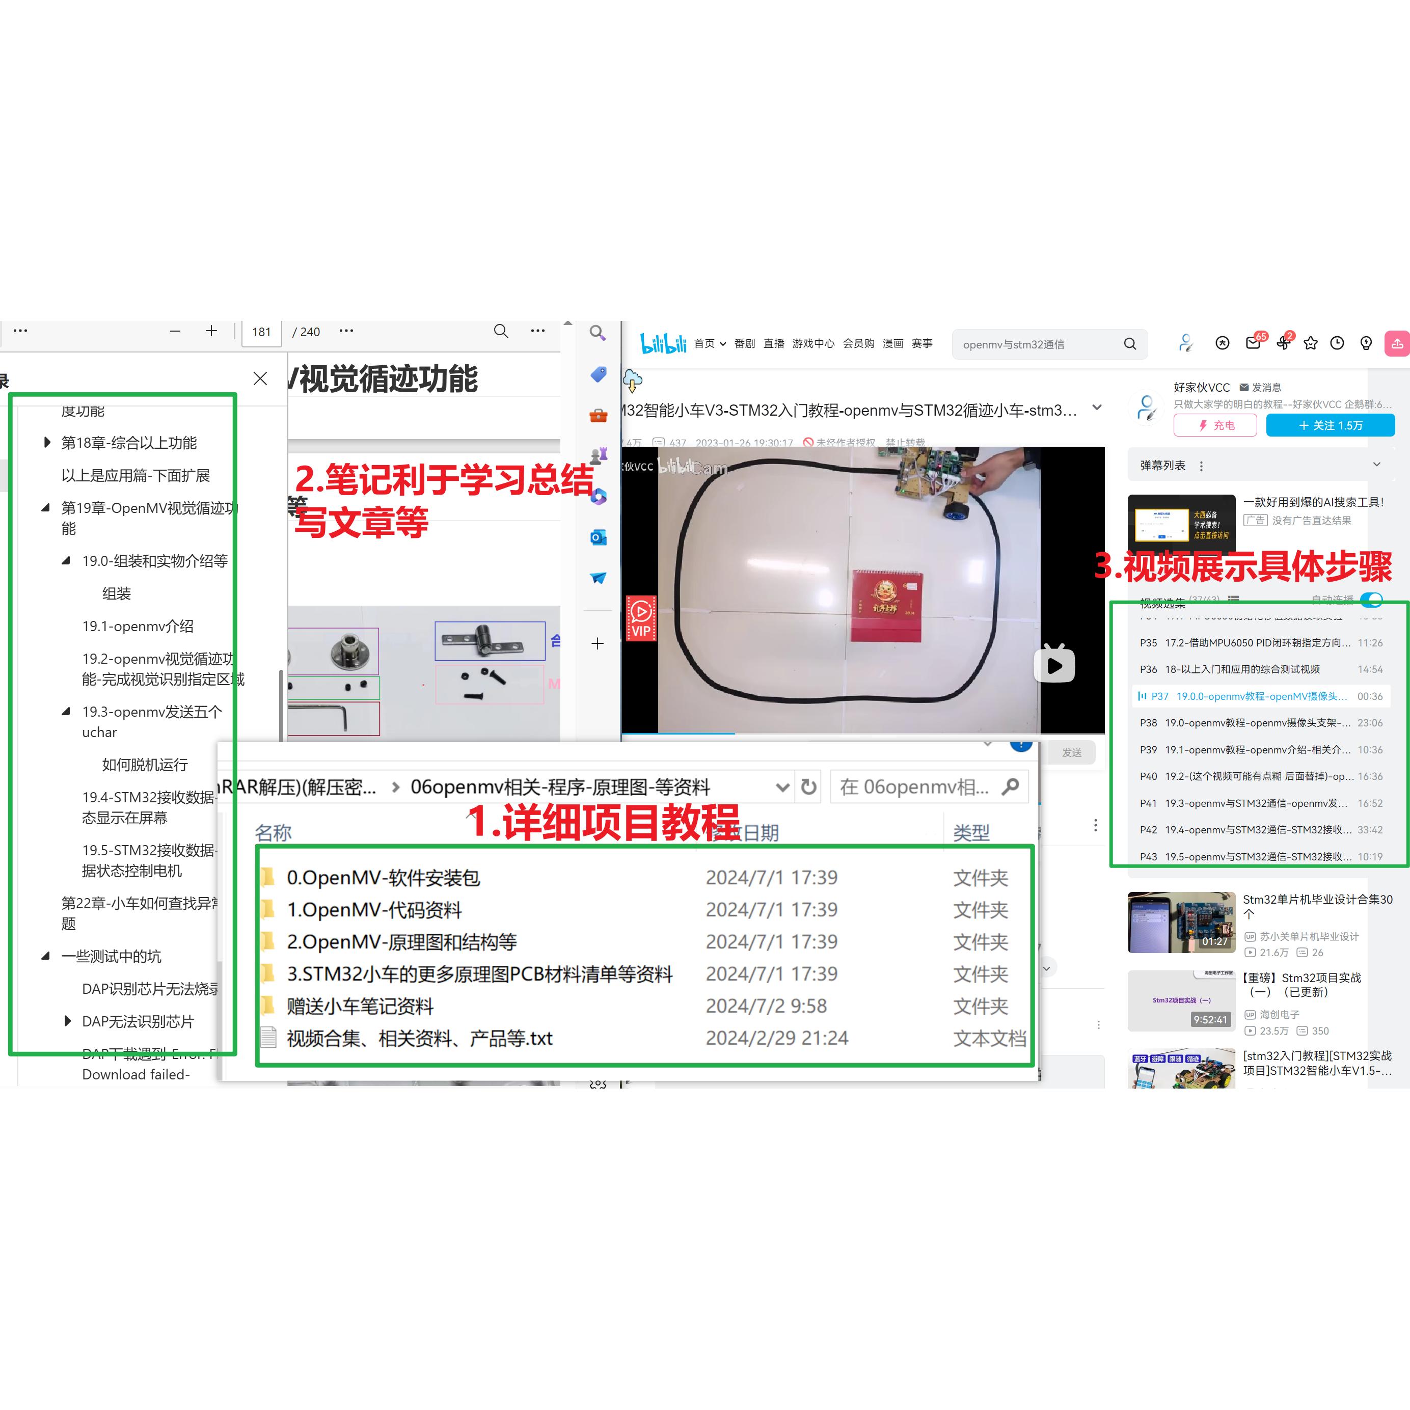This screenshot has width=1410, height=1410.
Task: Switch the video list view icon
Action: tap(1233, 599)
